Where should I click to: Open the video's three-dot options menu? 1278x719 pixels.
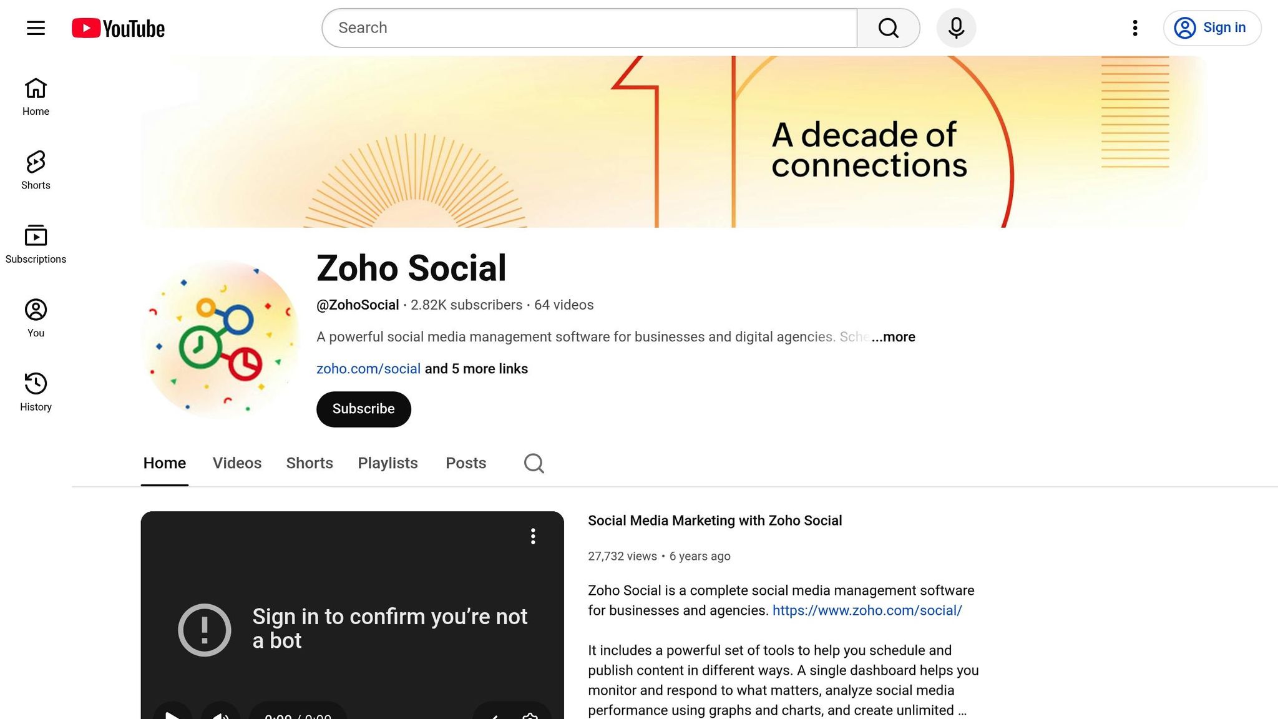point(533,536)
